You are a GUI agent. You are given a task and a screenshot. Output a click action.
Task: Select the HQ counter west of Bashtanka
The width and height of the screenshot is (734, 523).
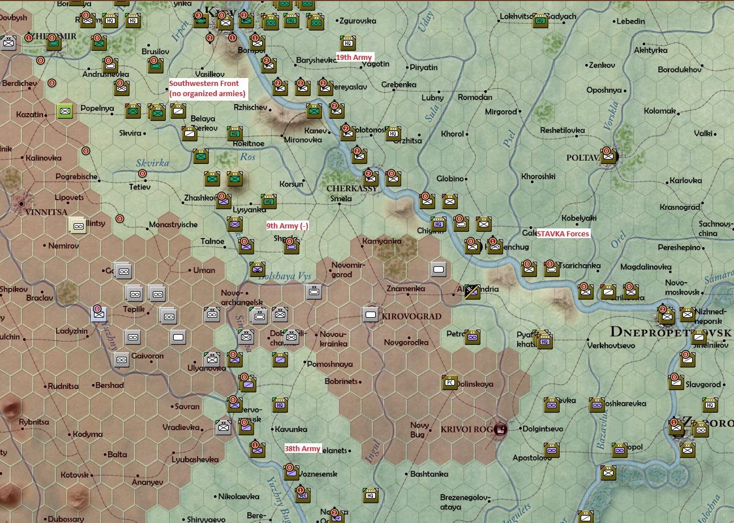click(x=371, y=495)
